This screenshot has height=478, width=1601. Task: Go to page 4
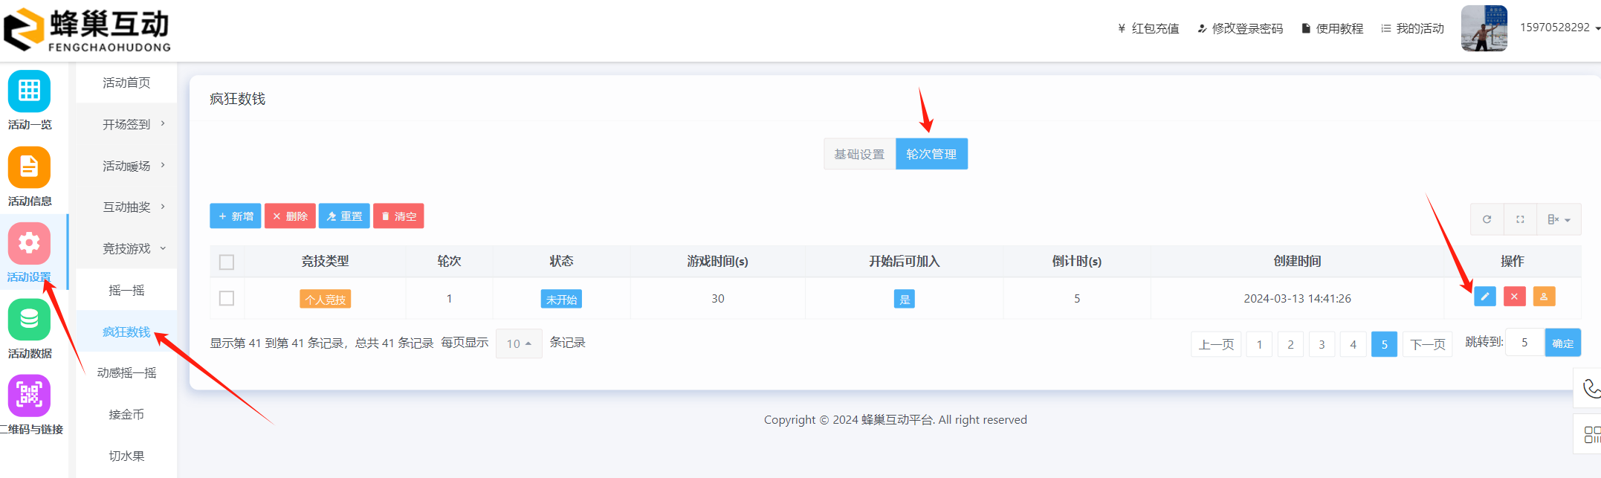[1353, 344]
